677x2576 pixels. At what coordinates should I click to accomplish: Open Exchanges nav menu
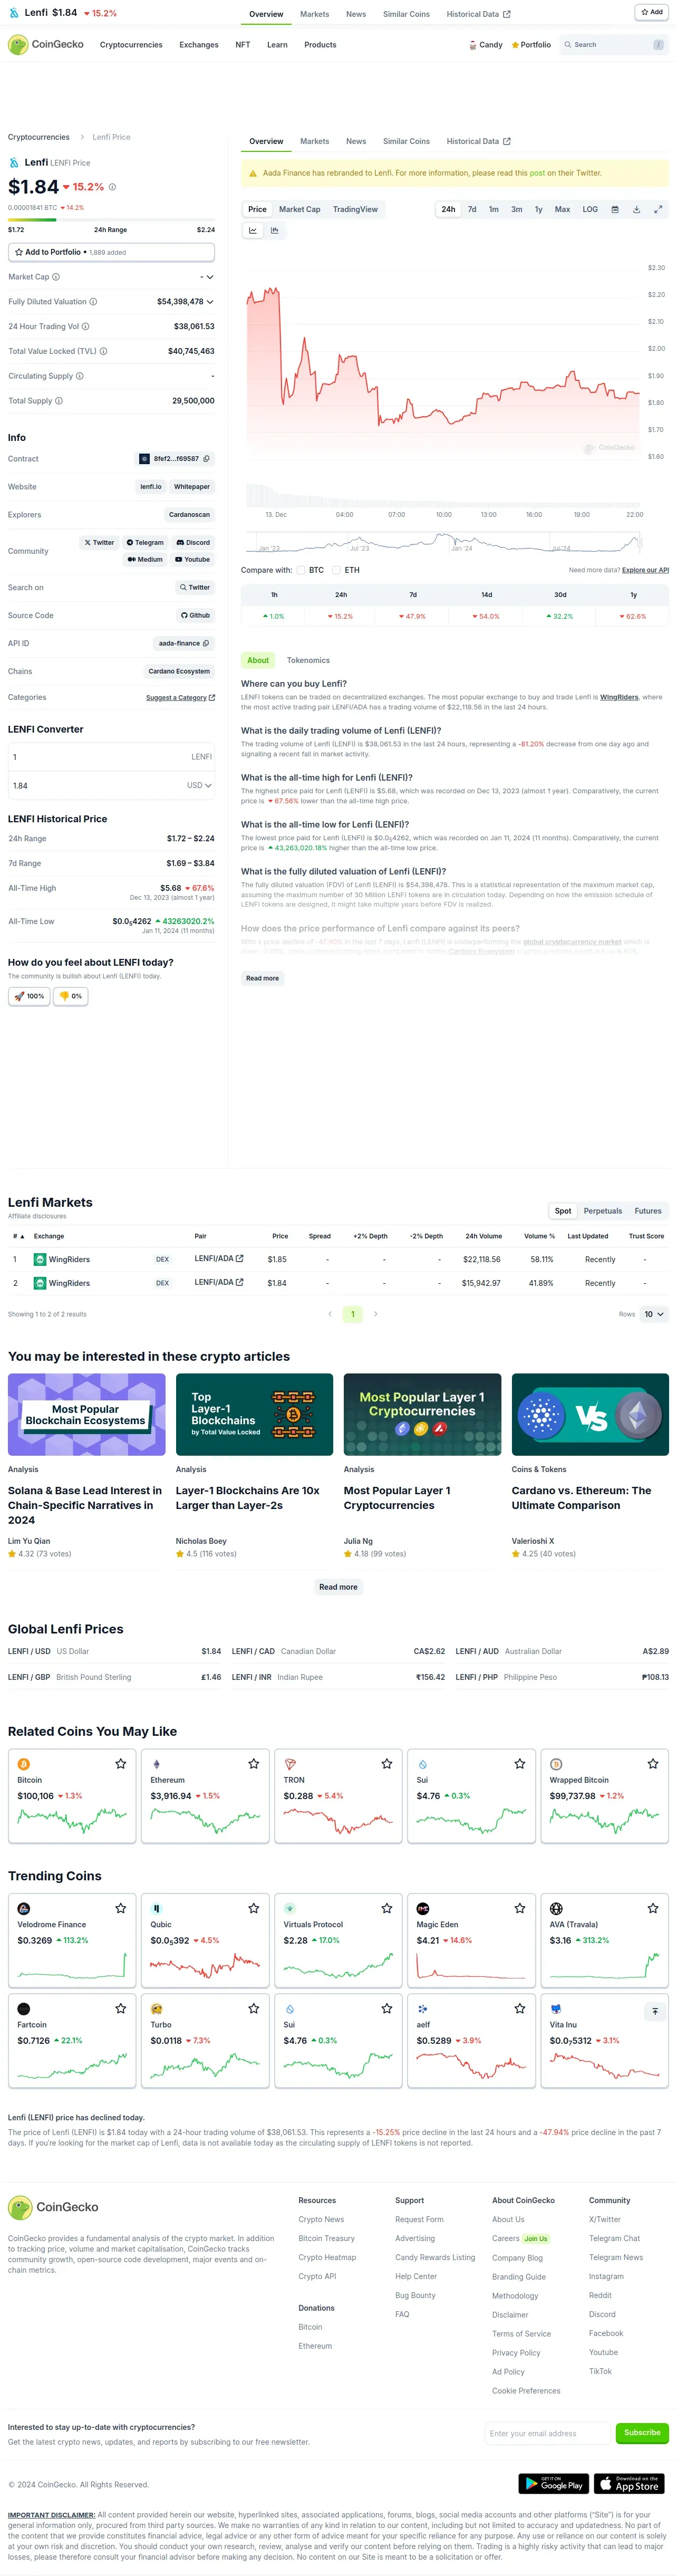pos(199,45)
